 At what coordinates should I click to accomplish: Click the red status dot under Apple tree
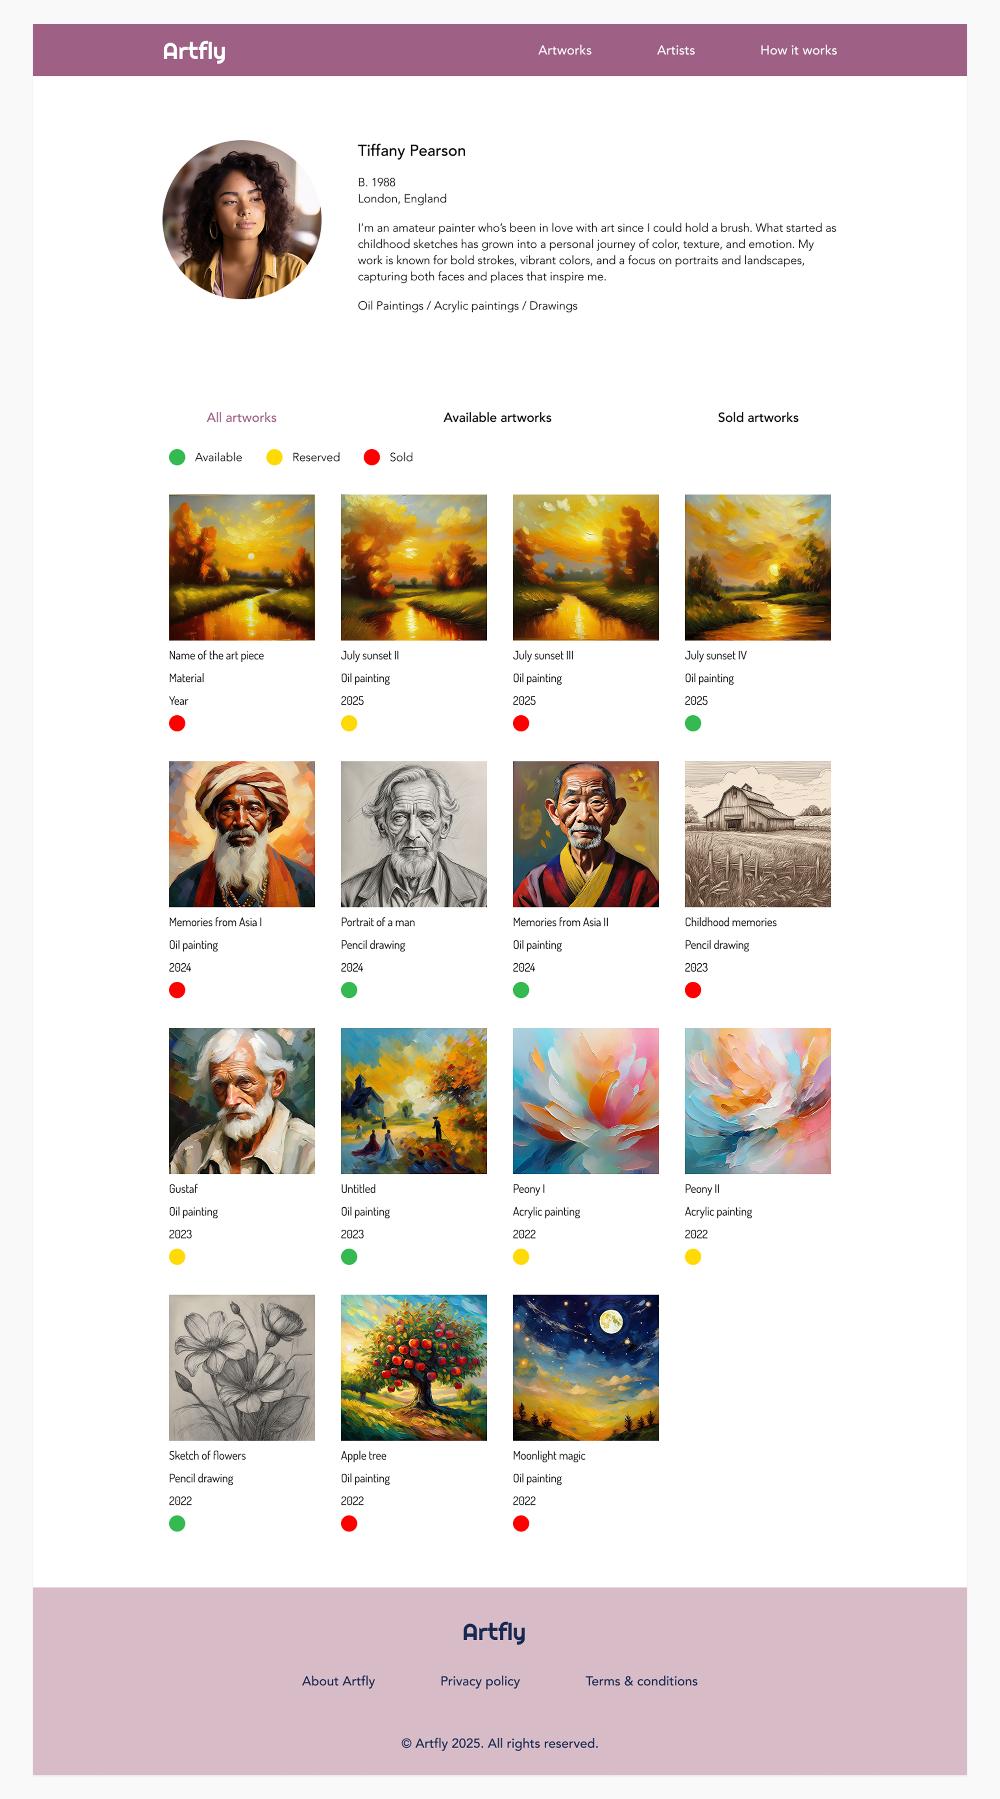(349, 1524)
